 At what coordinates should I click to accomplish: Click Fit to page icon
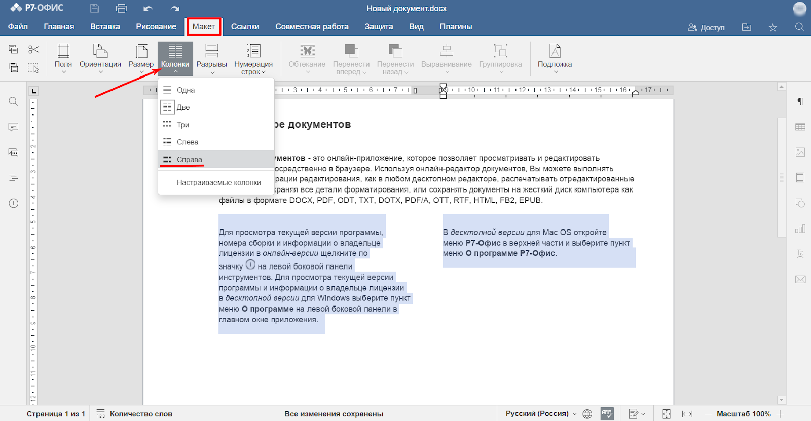[667, 414]
